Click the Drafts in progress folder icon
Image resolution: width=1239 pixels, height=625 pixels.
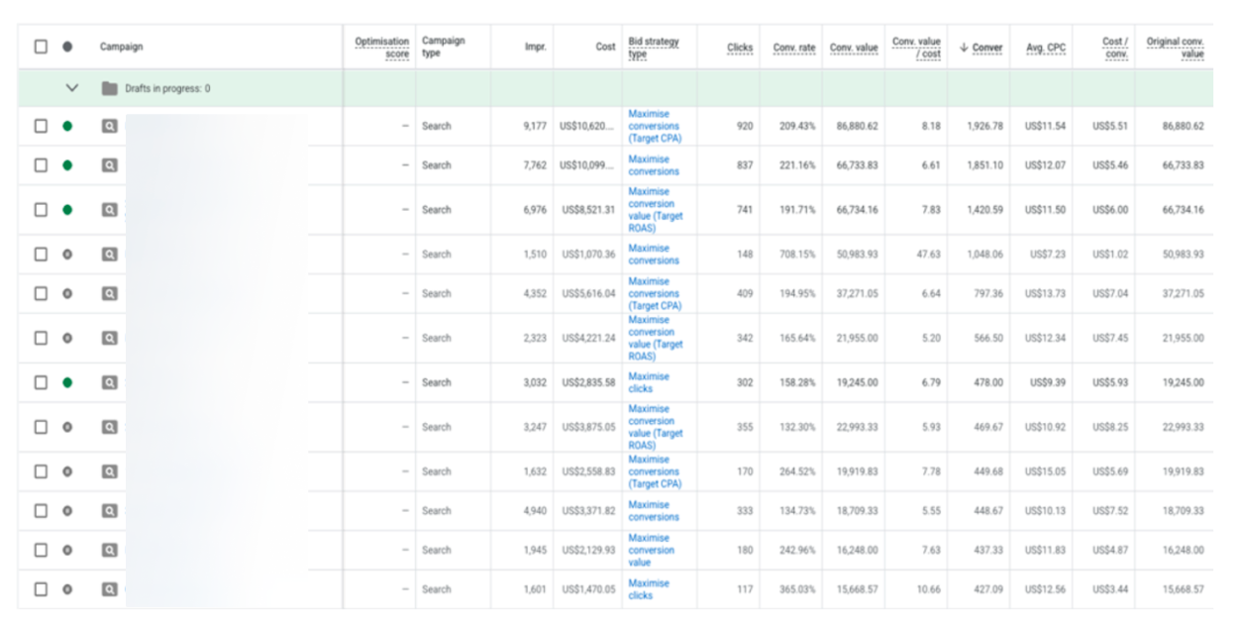110,88
